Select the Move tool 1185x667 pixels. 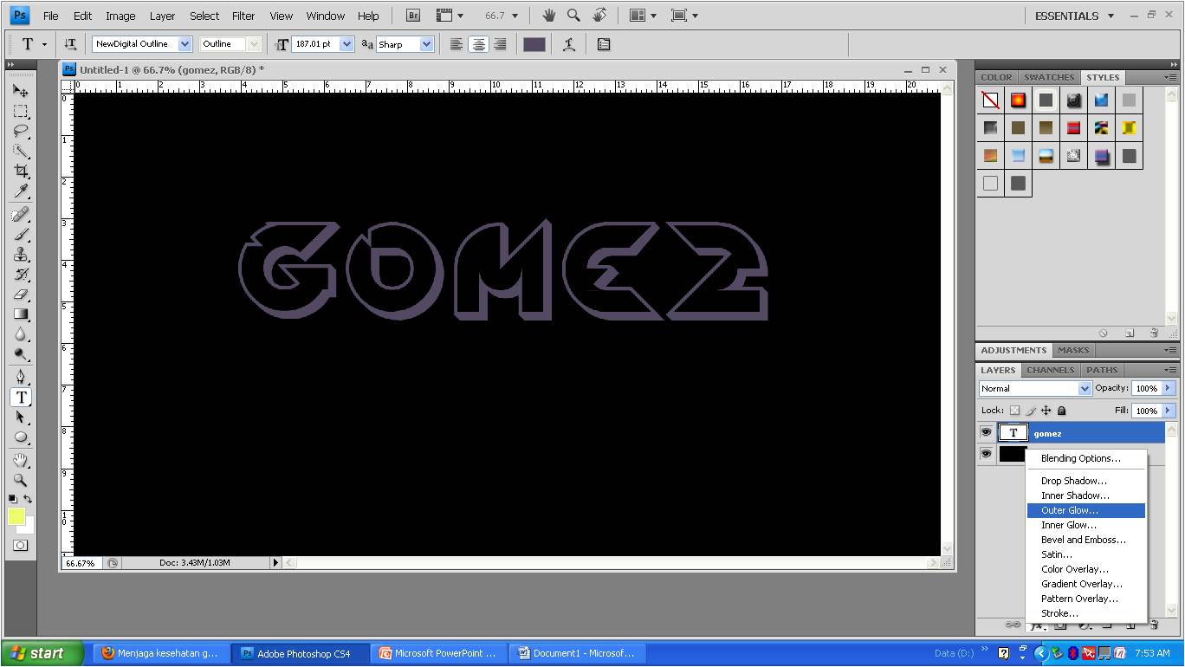tap(21, 90)
